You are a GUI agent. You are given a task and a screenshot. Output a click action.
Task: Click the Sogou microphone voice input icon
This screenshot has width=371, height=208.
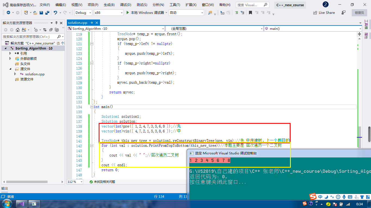coord(344,197)
